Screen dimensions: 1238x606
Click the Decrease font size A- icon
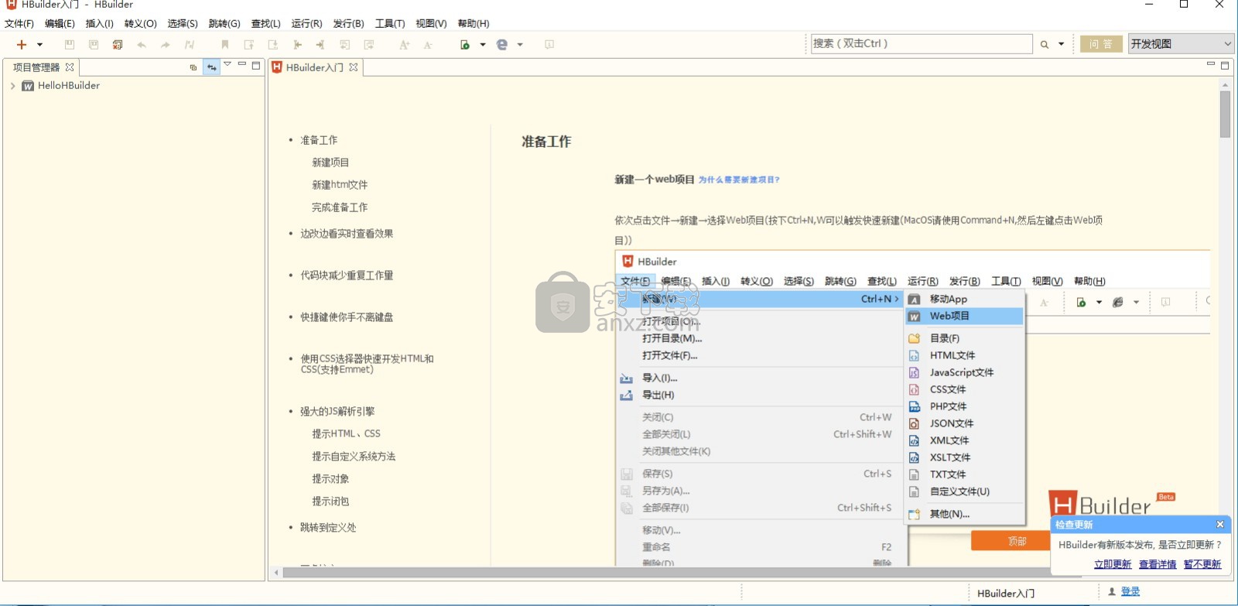(x=428, y=45)
